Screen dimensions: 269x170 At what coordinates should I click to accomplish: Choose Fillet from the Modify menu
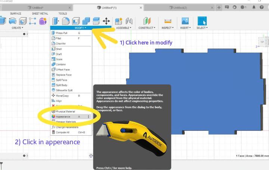71,38
